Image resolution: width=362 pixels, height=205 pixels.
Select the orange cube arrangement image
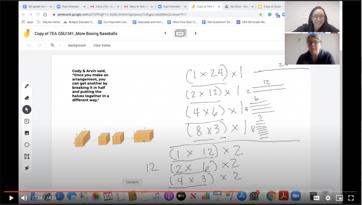114,137
